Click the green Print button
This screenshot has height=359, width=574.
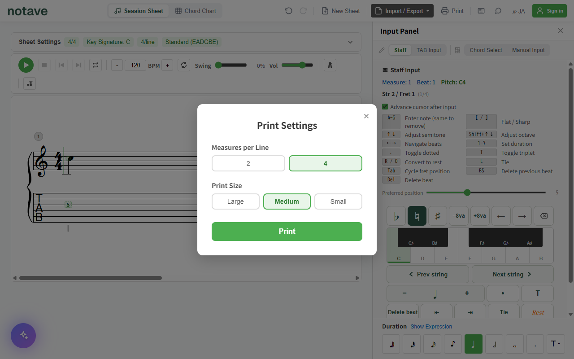coord(287,232)
